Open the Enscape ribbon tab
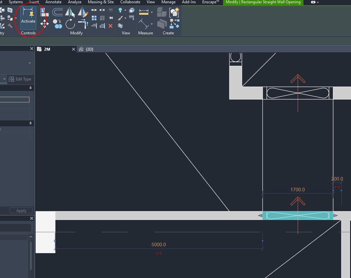Screen dimensions: 351x278 coord(210,2)
